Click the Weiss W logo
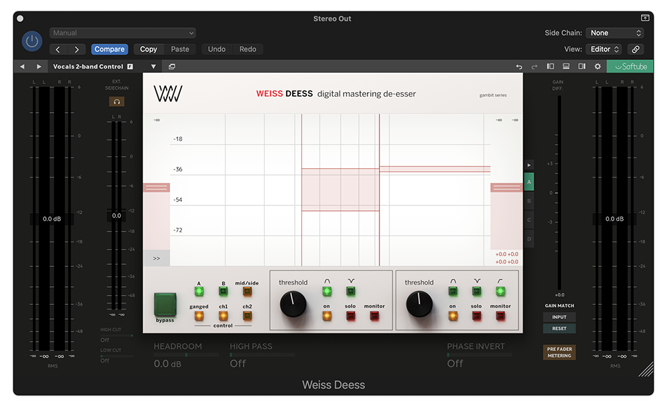The width and height of the screenshot is (667, 411). [168, 93]
